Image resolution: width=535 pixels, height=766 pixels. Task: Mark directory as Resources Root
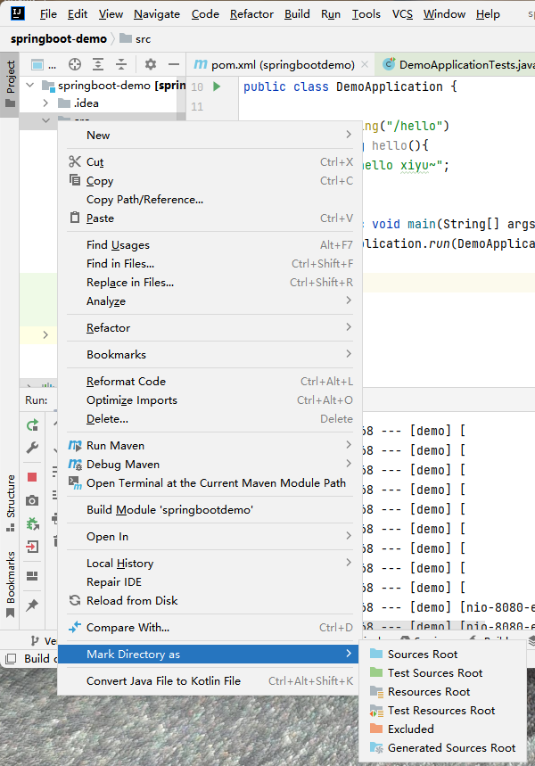(442, 692)
